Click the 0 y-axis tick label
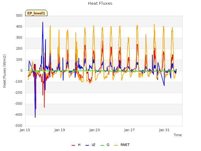The height and width of the screenshot is (151, 201). coord(21,71)
